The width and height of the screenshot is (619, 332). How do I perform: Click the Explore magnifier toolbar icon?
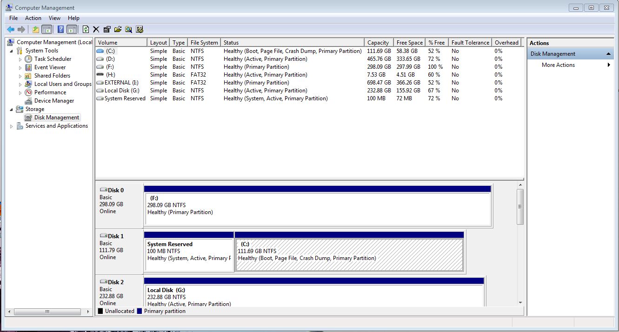click(x=128, y=29)
